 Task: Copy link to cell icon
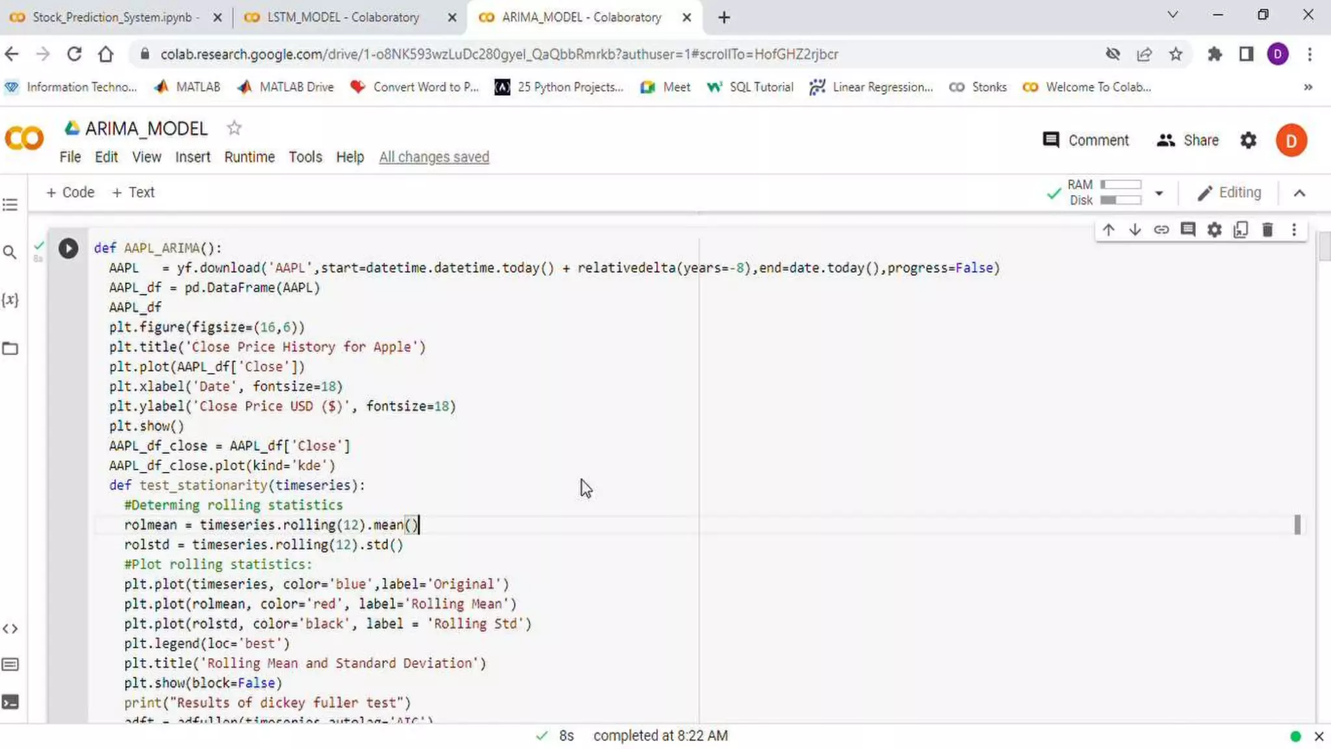tap(1161, 230)
